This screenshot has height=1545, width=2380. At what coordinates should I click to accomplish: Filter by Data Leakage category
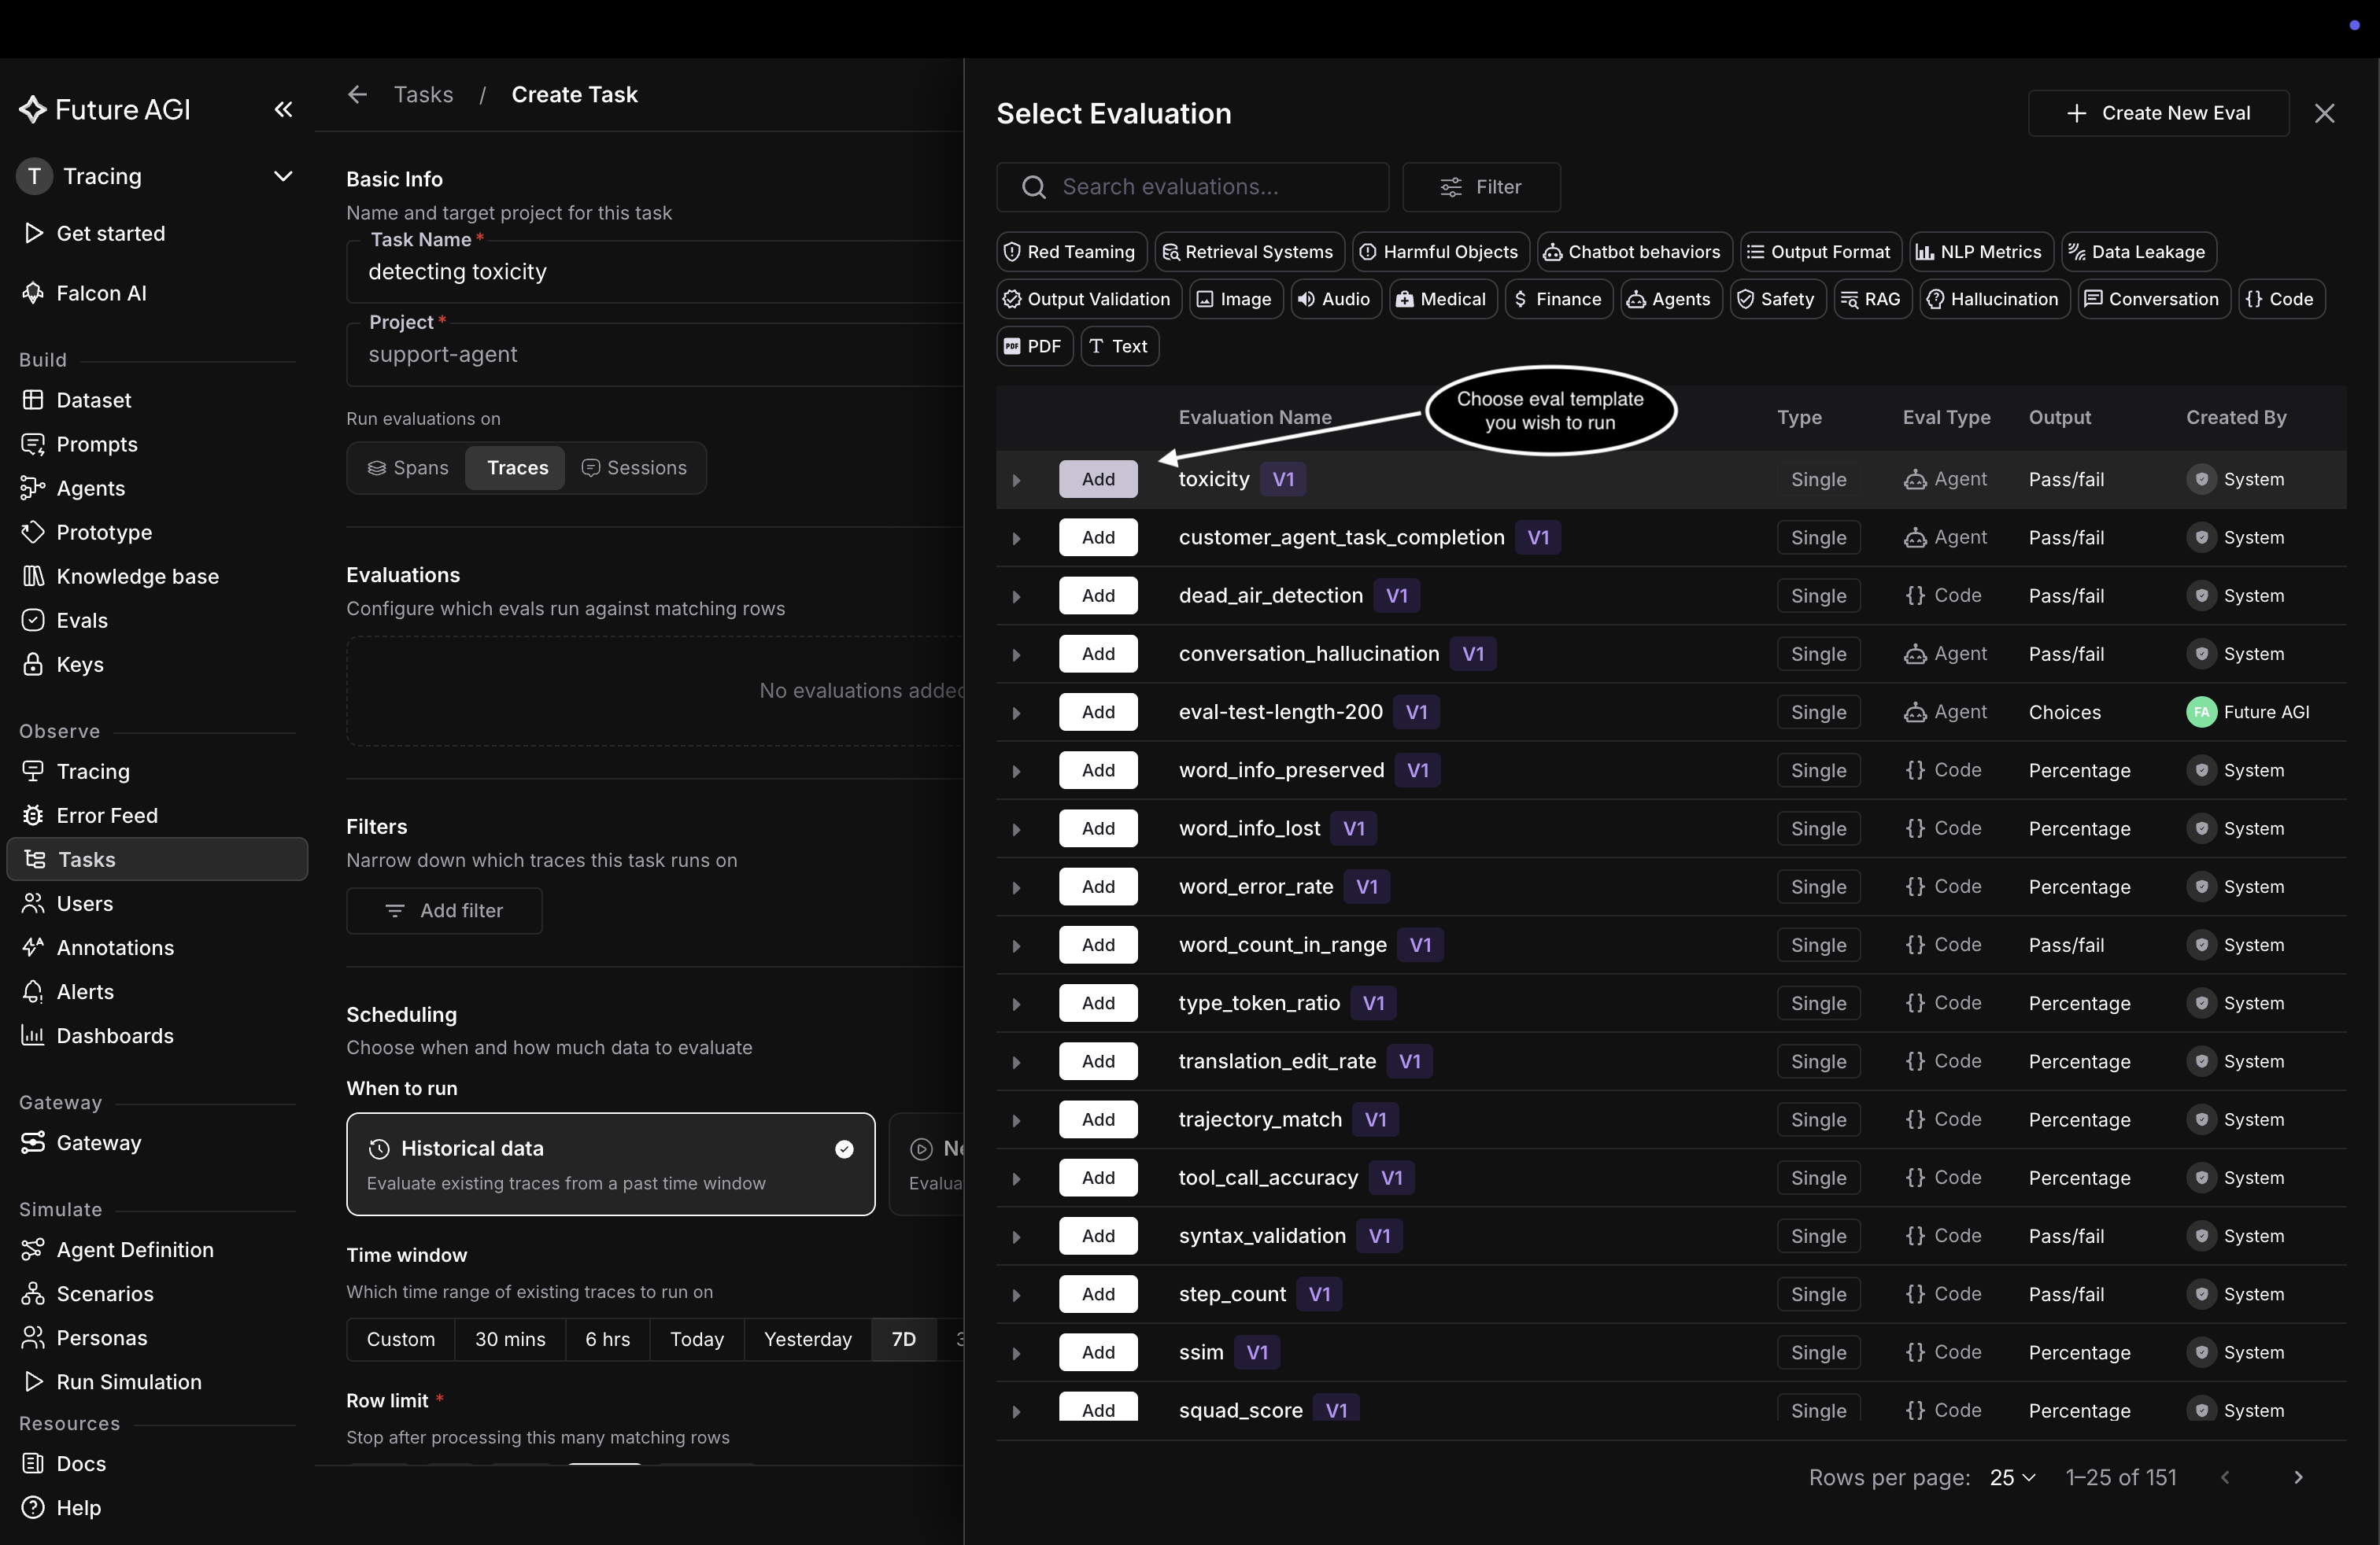click(2138, 252)
